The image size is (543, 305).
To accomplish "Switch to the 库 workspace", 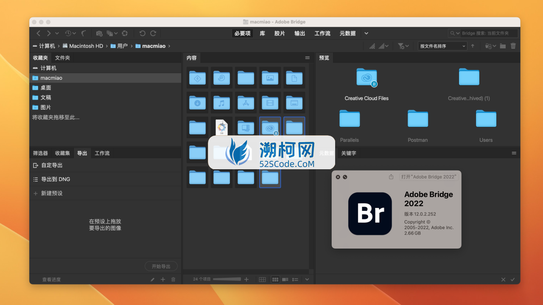I will pyautogui.click(x=262, y=33).
